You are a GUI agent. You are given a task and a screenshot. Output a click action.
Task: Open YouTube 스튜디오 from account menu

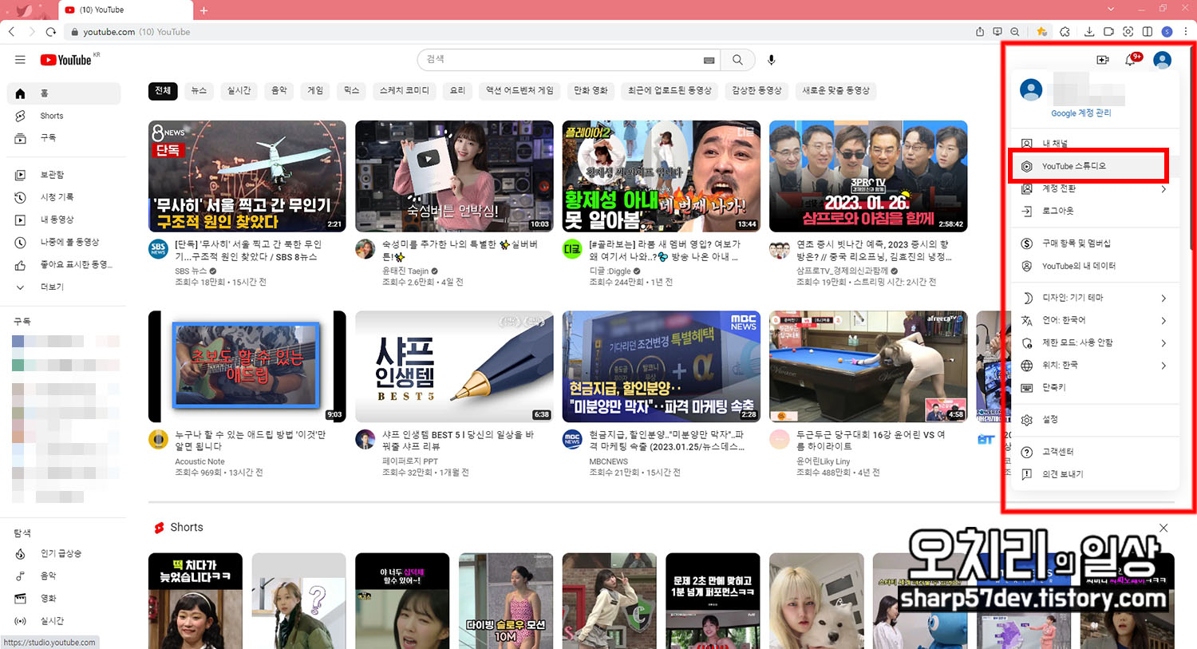[x=1095, y=166]
